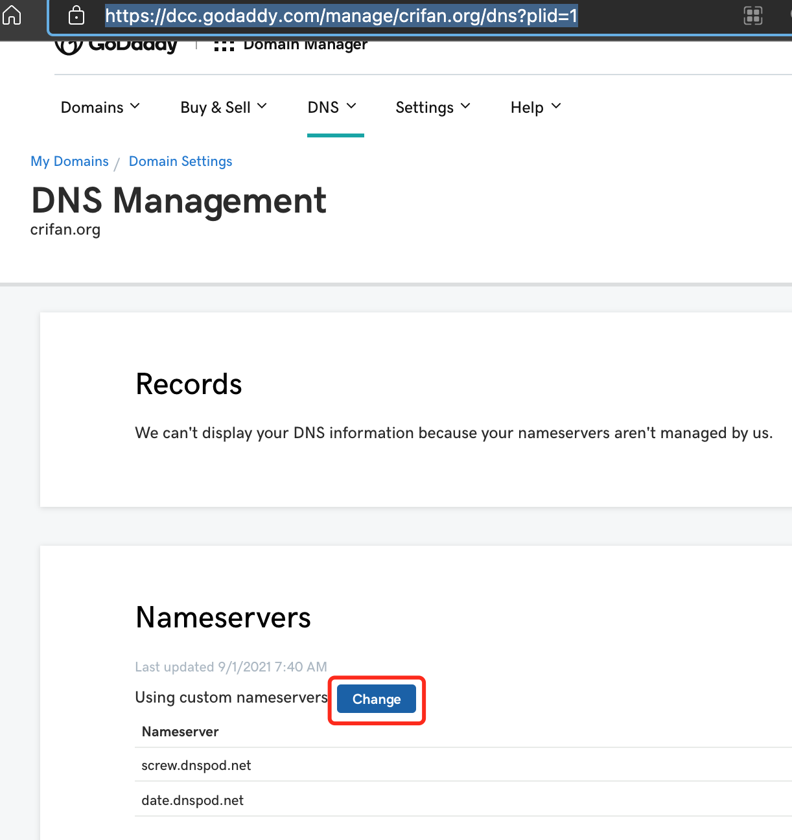Go to My Domains breadcrumb link
This screenshot has width=792, height=840.
click(70, 161)
